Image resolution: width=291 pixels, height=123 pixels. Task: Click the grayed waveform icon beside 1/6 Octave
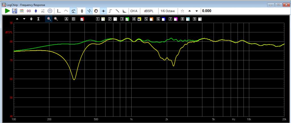182,11
